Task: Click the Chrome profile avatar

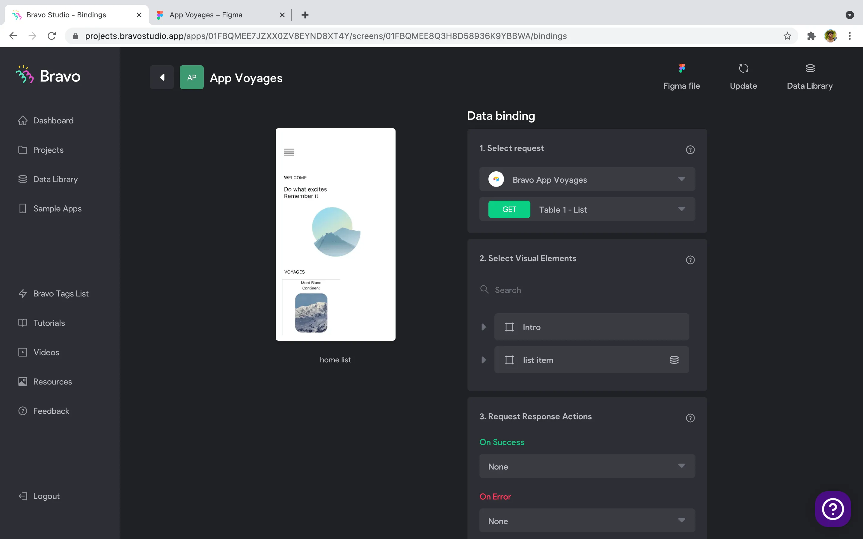Action: pos(831,36)
